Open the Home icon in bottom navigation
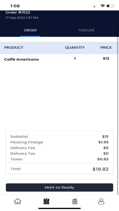This screenshot has height=211, width=119. pyautogui.click(x=18, y=201)
